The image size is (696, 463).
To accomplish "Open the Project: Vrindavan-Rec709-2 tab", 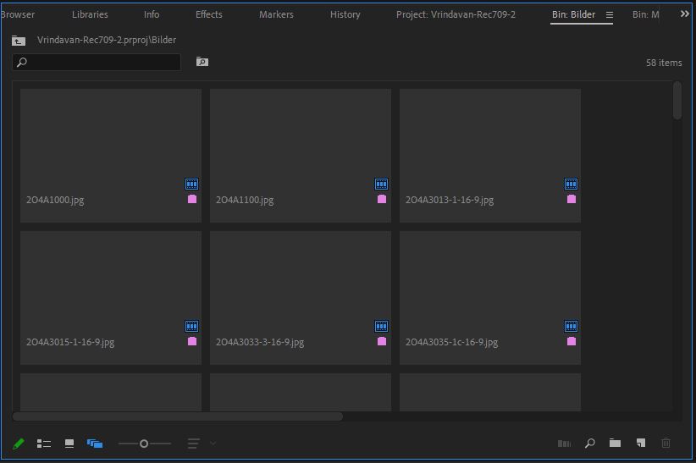I will [456, 14].
